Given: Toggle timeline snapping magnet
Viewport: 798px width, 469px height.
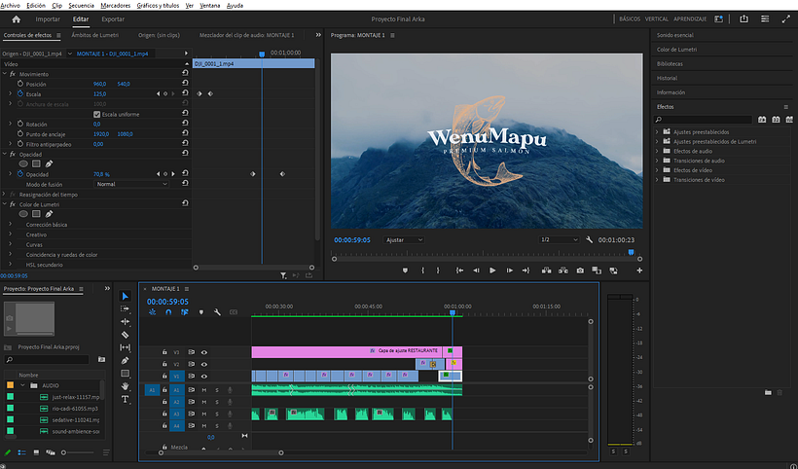Looking at the screenshot, I should 168,312.
